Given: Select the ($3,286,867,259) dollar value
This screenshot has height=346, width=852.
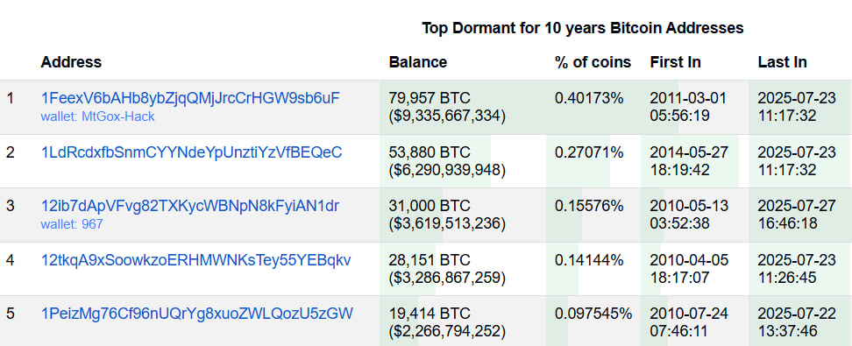Looking at the screenshot, I should 447,278.
